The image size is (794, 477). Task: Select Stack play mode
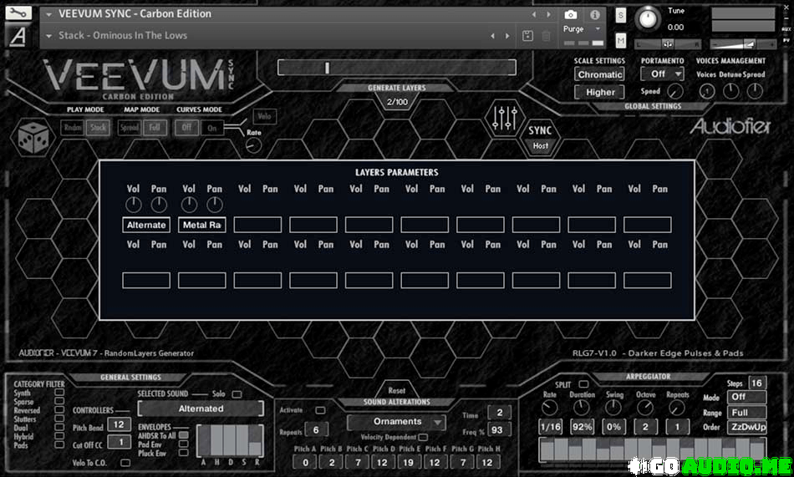[x=98, y=128]
